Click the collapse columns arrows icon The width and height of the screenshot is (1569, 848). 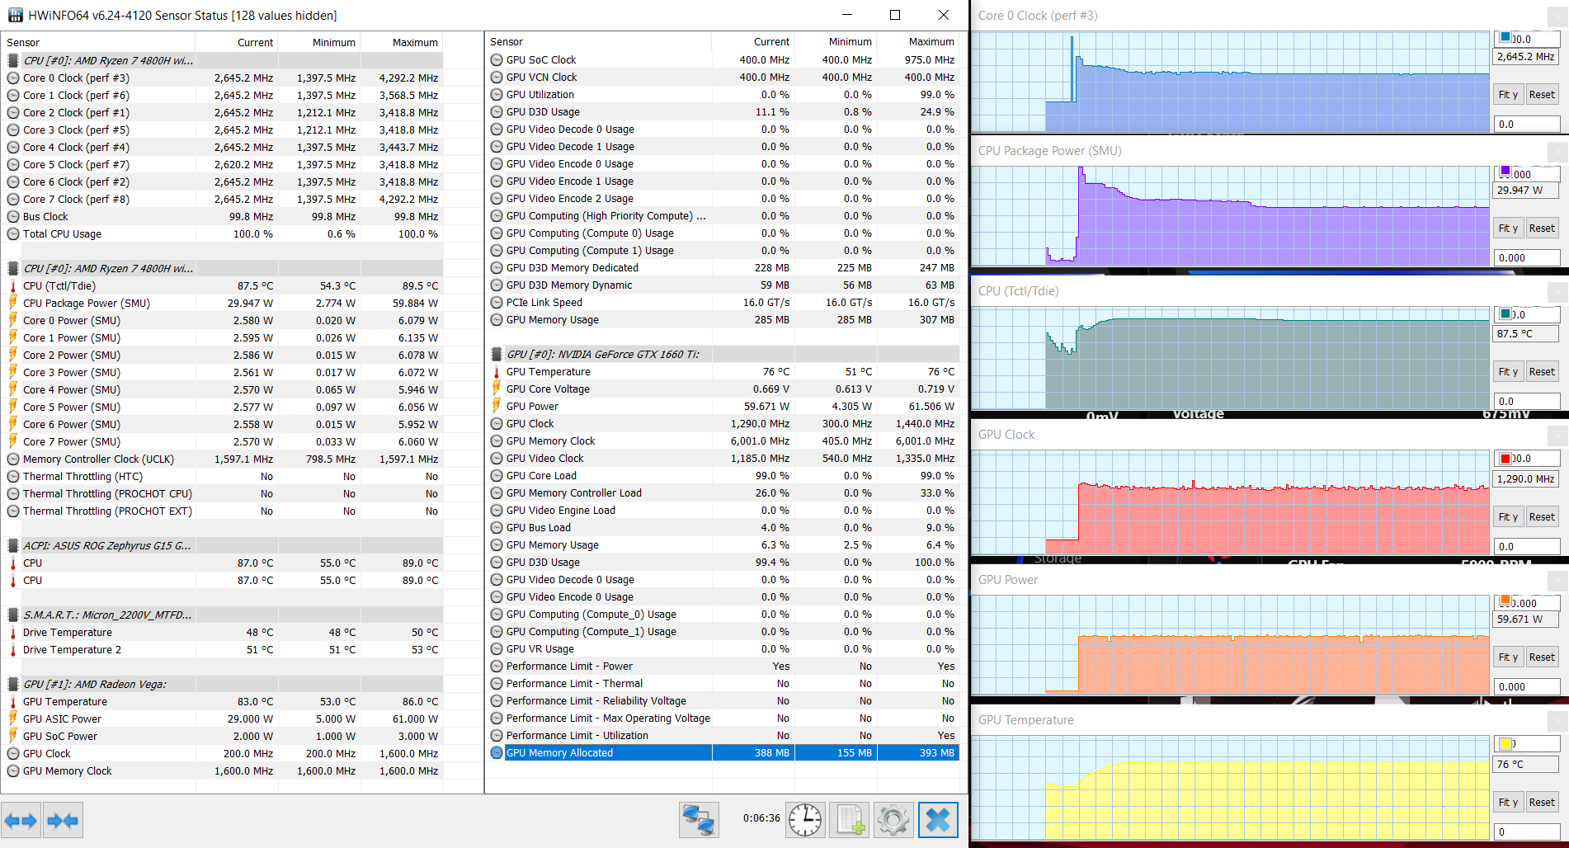64,820
